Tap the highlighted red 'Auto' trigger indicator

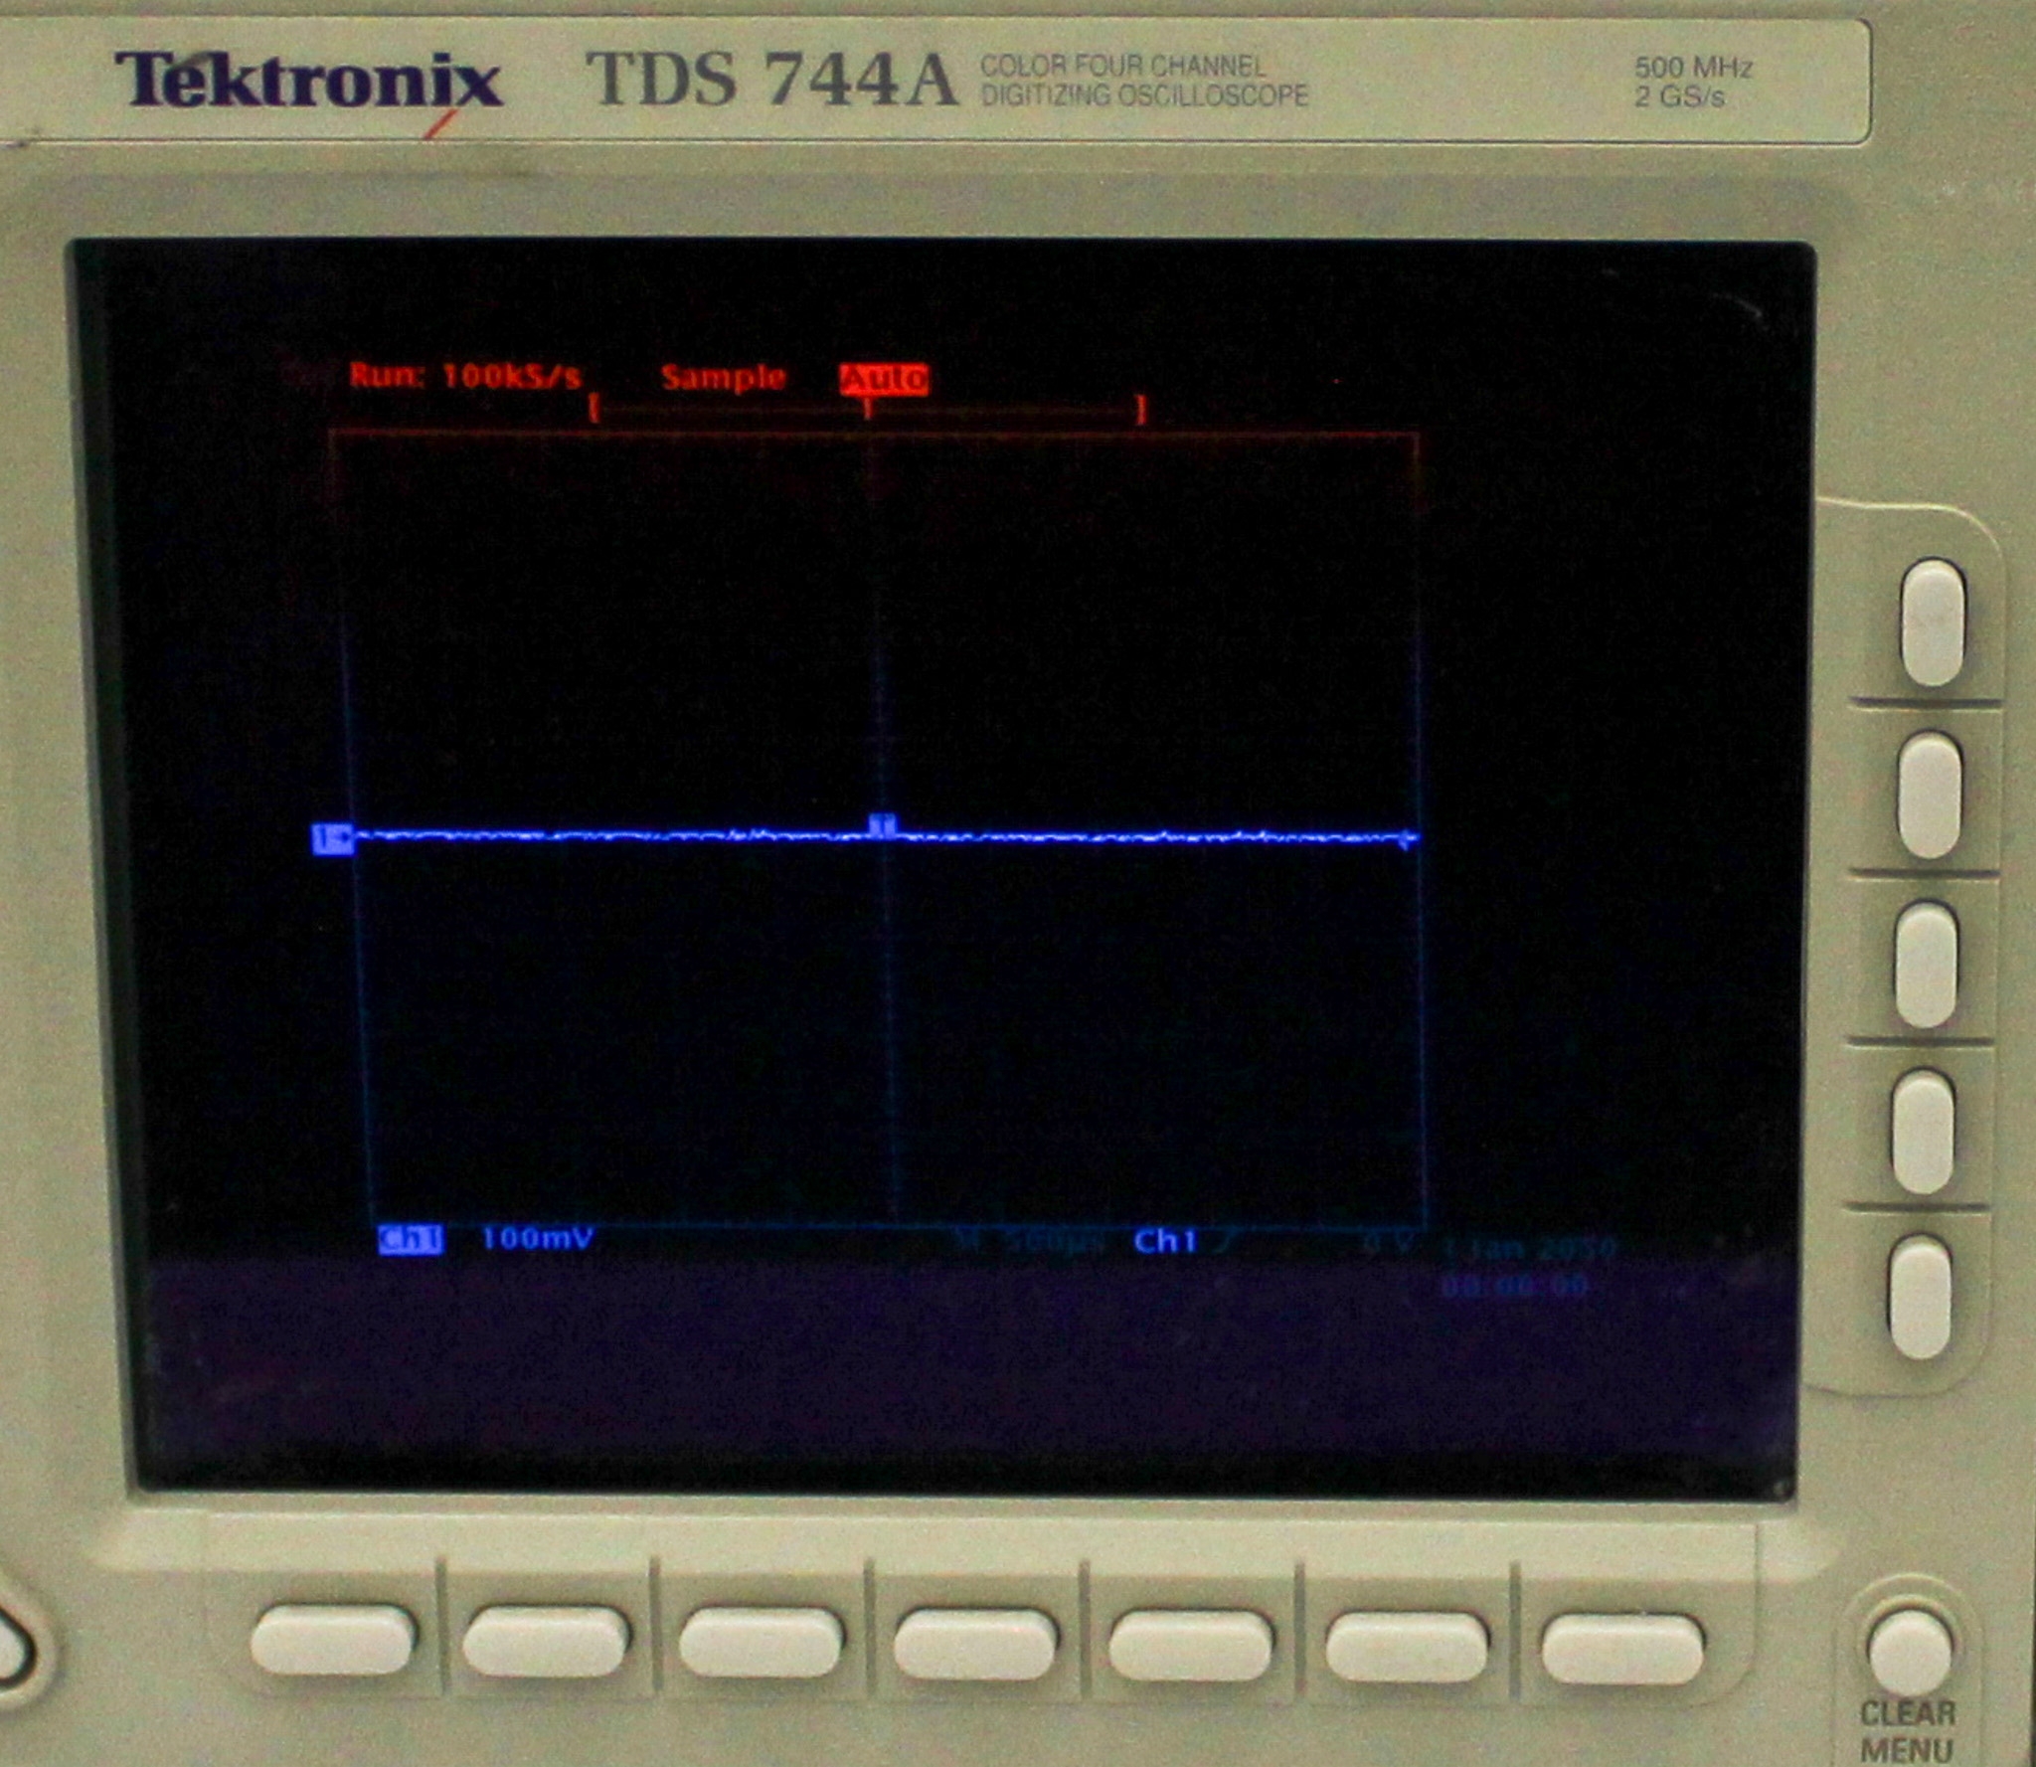[x=884, y=379]
